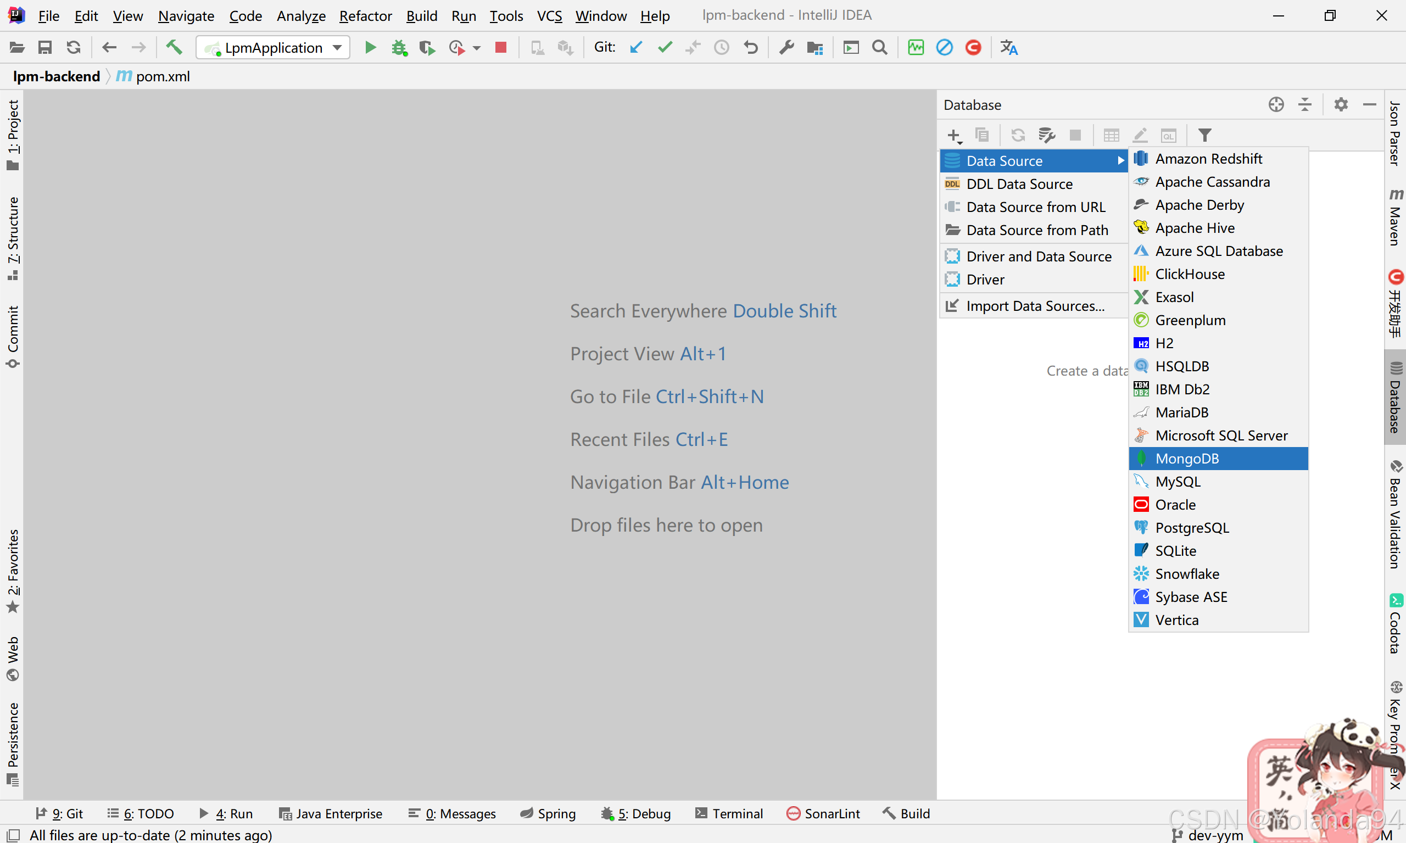
Task: Click the red Stop button icon
Action: [500, 48]
